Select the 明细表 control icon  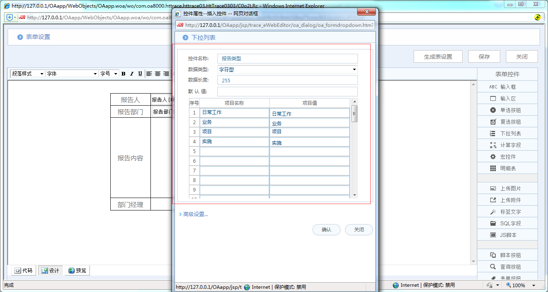[x=507, y=168]
